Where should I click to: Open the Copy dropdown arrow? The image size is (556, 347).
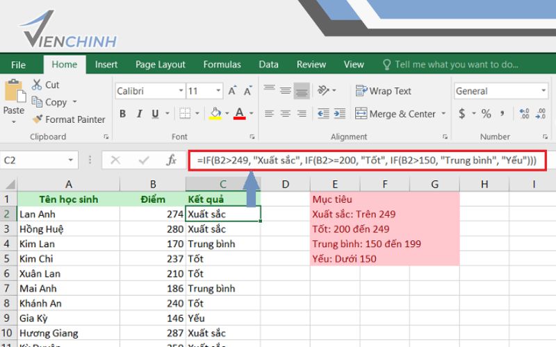[x=74, y=102]
